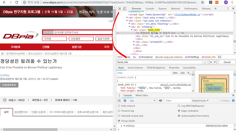Clear the console output
This screenshot has width=236, height=131.
click(125, 101)
